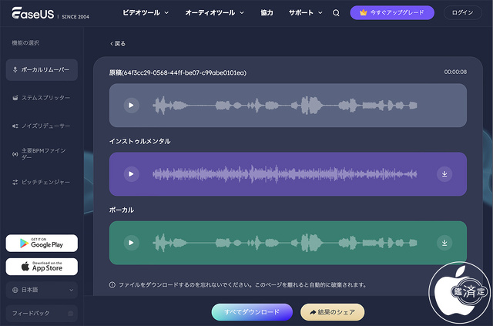Click the feedback chat bubble icon
Image resolution: width=493 pixels, height=326 pixels.
pos(71,314)
